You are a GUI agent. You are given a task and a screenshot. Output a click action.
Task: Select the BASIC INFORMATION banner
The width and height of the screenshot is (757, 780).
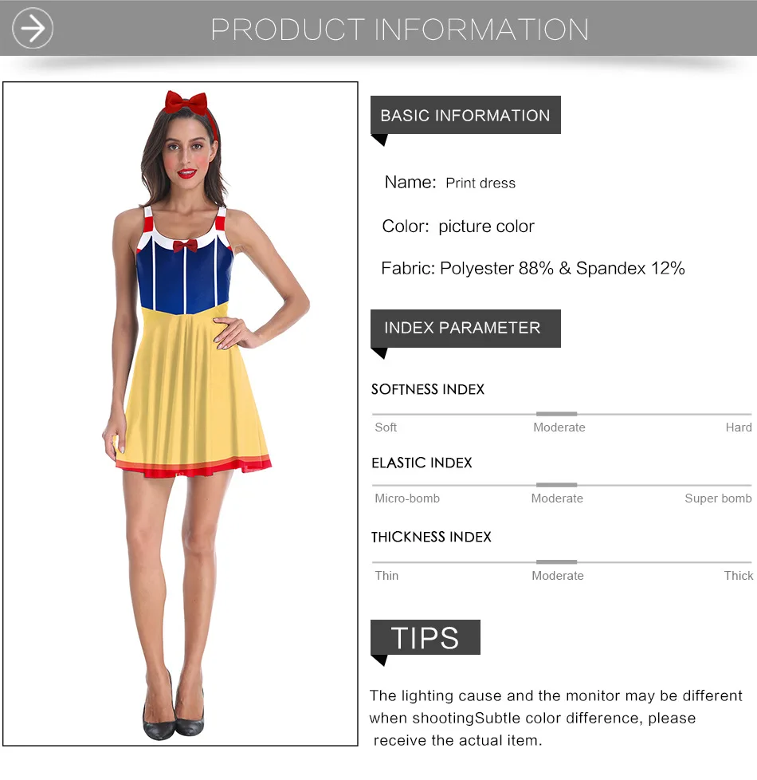pos(465,116)
